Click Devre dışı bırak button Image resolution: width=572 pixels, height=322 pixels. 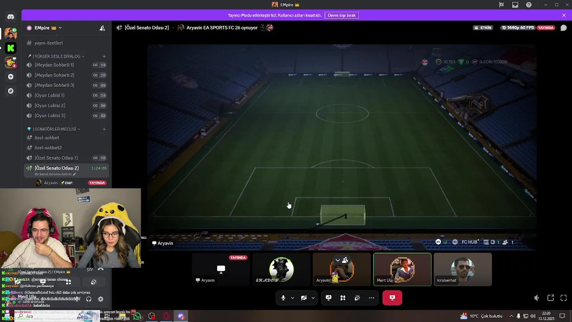(341, 15)
